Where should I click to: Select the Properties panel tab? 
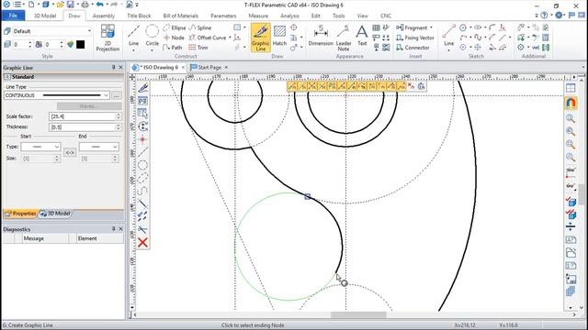click(20, 214)
